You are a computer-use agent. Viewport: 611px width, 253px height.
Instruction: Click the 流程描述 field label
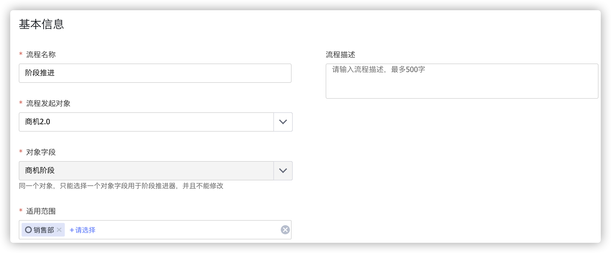(x=340, y=54)
